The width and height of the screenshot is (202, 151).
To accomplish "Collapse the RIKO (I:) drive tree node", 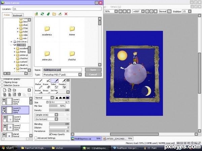I will tap(11, 45).
